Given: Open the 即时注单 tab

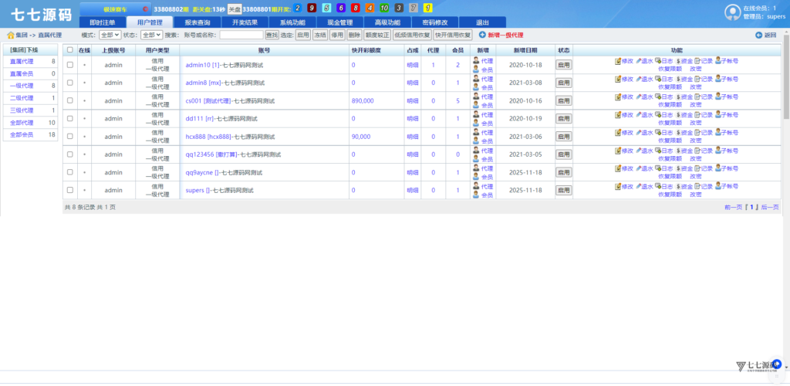Looking at the screenshot, I should (x=103, y=22).
